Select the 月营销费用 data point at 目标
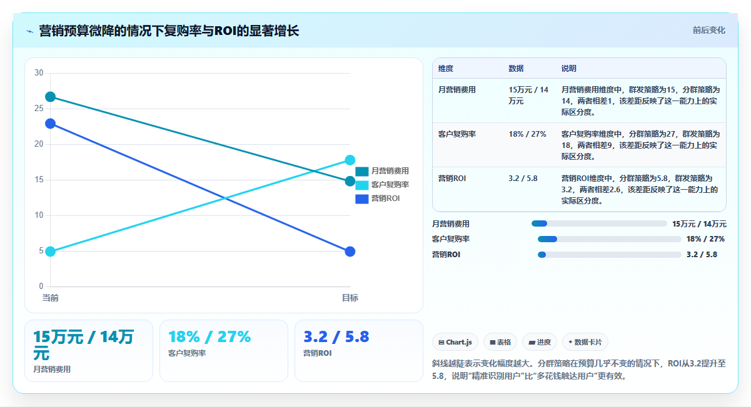 pos(350,181)
